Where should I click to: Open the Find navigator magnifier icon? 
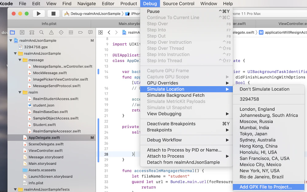coord(41,32)
